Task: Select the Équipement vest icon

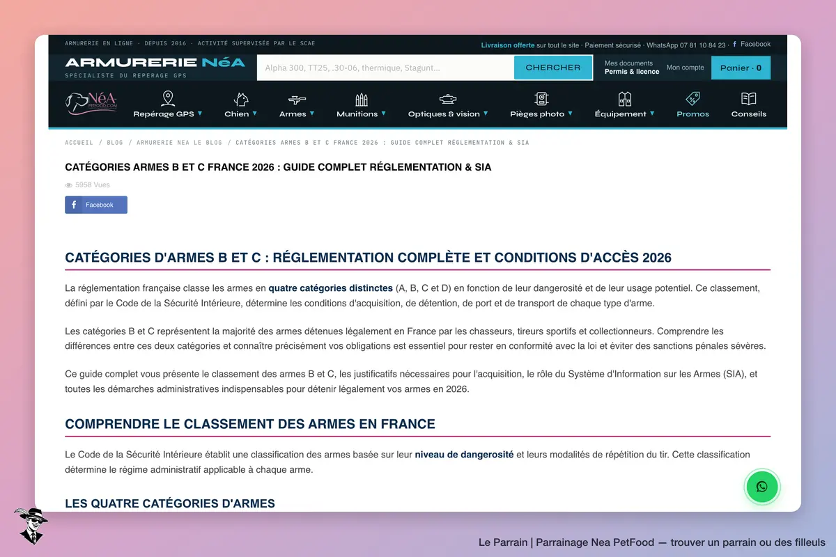Action: click(625, 99)
